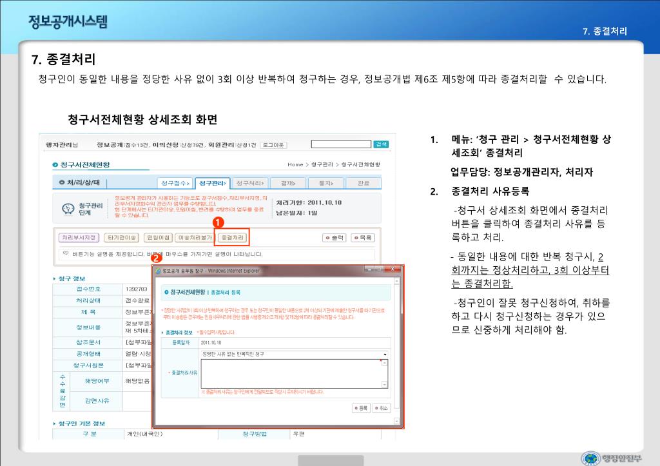Click the 해당없음 value in fee waiver row
This screenshot has width=660, height=466.
pos(137,381)
